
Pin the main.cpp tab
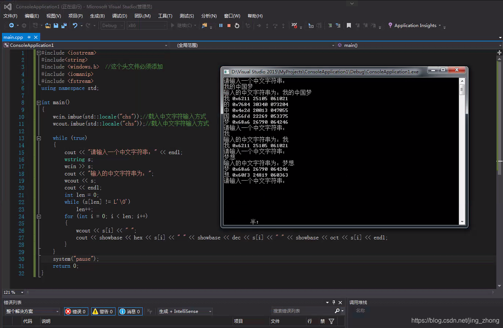pyautogui.click(x=29, y=37)
